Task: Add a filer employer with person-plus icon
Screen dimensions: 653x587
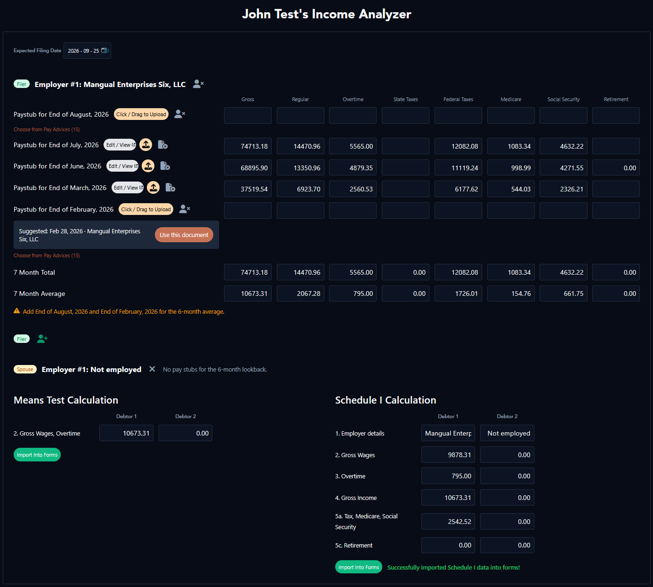Action: point(42,339)
